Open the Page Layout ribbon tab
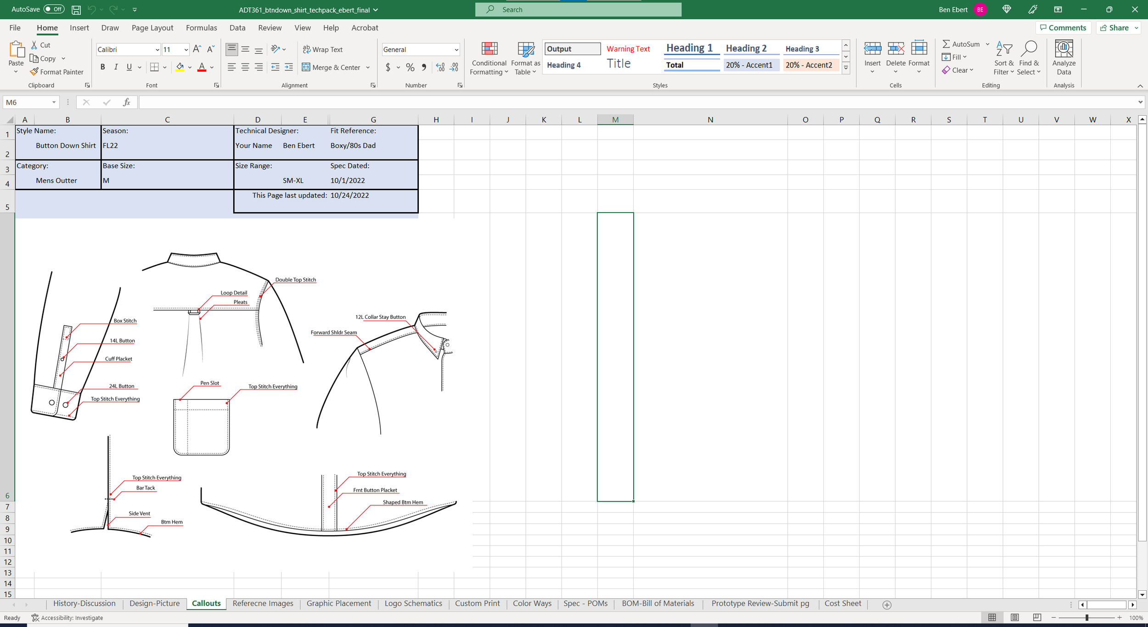Image resolution: width=1148 pixels, height=627 pixels. tap(152, 28)
